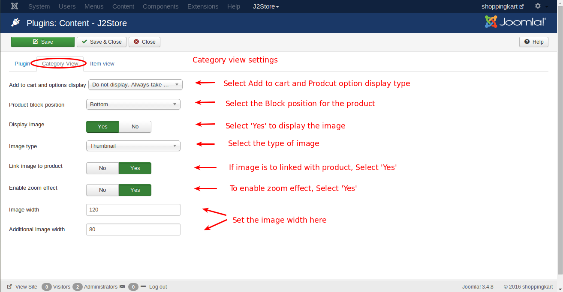The image size is (563, 292).
Task: Click the page vertical scrollbar
Action: tap(560, 141)
